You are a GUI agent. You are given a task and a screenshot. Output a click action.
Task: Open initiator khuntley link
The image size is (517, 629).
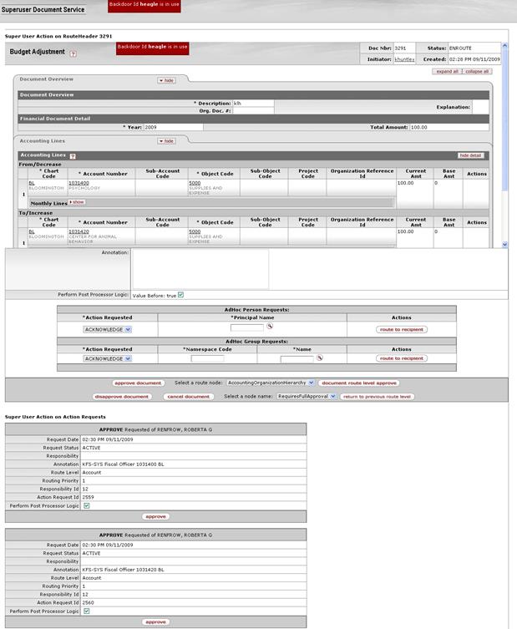(404, 59)
